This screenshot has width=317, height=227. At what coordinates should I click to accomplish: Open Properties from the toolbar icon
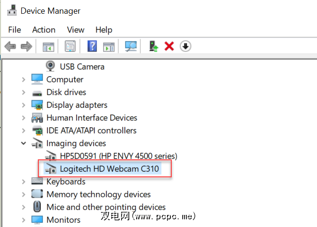tap(70, 46)
